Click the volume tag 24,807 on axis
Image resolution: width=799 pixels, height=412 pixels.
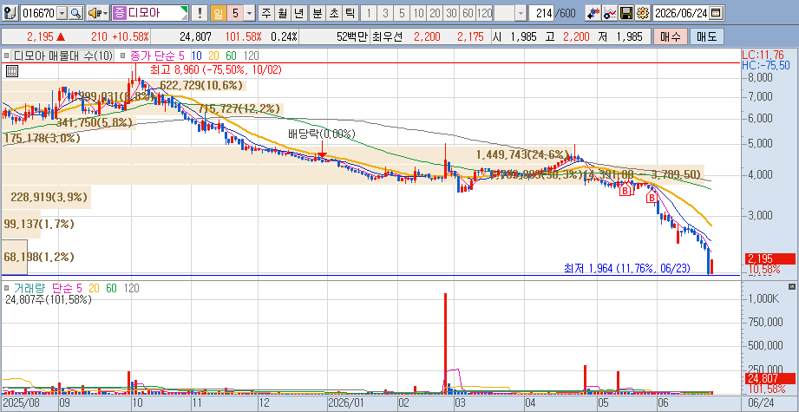point(770,378)
